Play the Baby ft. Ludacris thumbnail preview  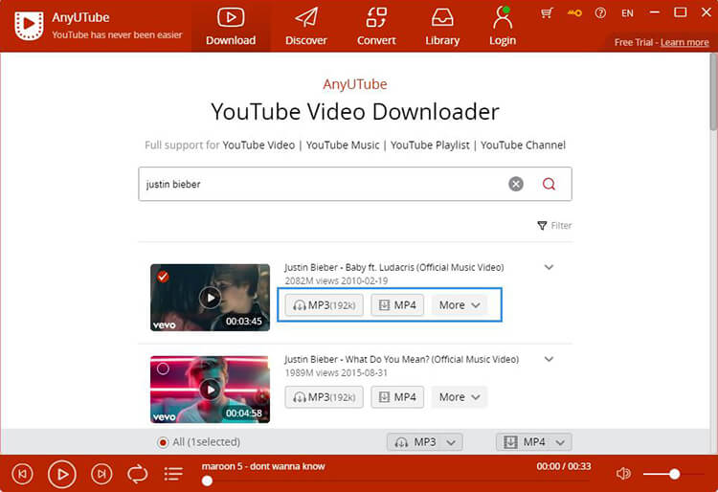pyautogui.click(x=211, y=298)
